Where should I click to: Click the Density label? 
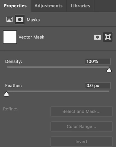(14, 61)
